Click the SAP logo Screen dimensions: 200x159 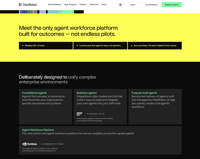pos(79,114)
